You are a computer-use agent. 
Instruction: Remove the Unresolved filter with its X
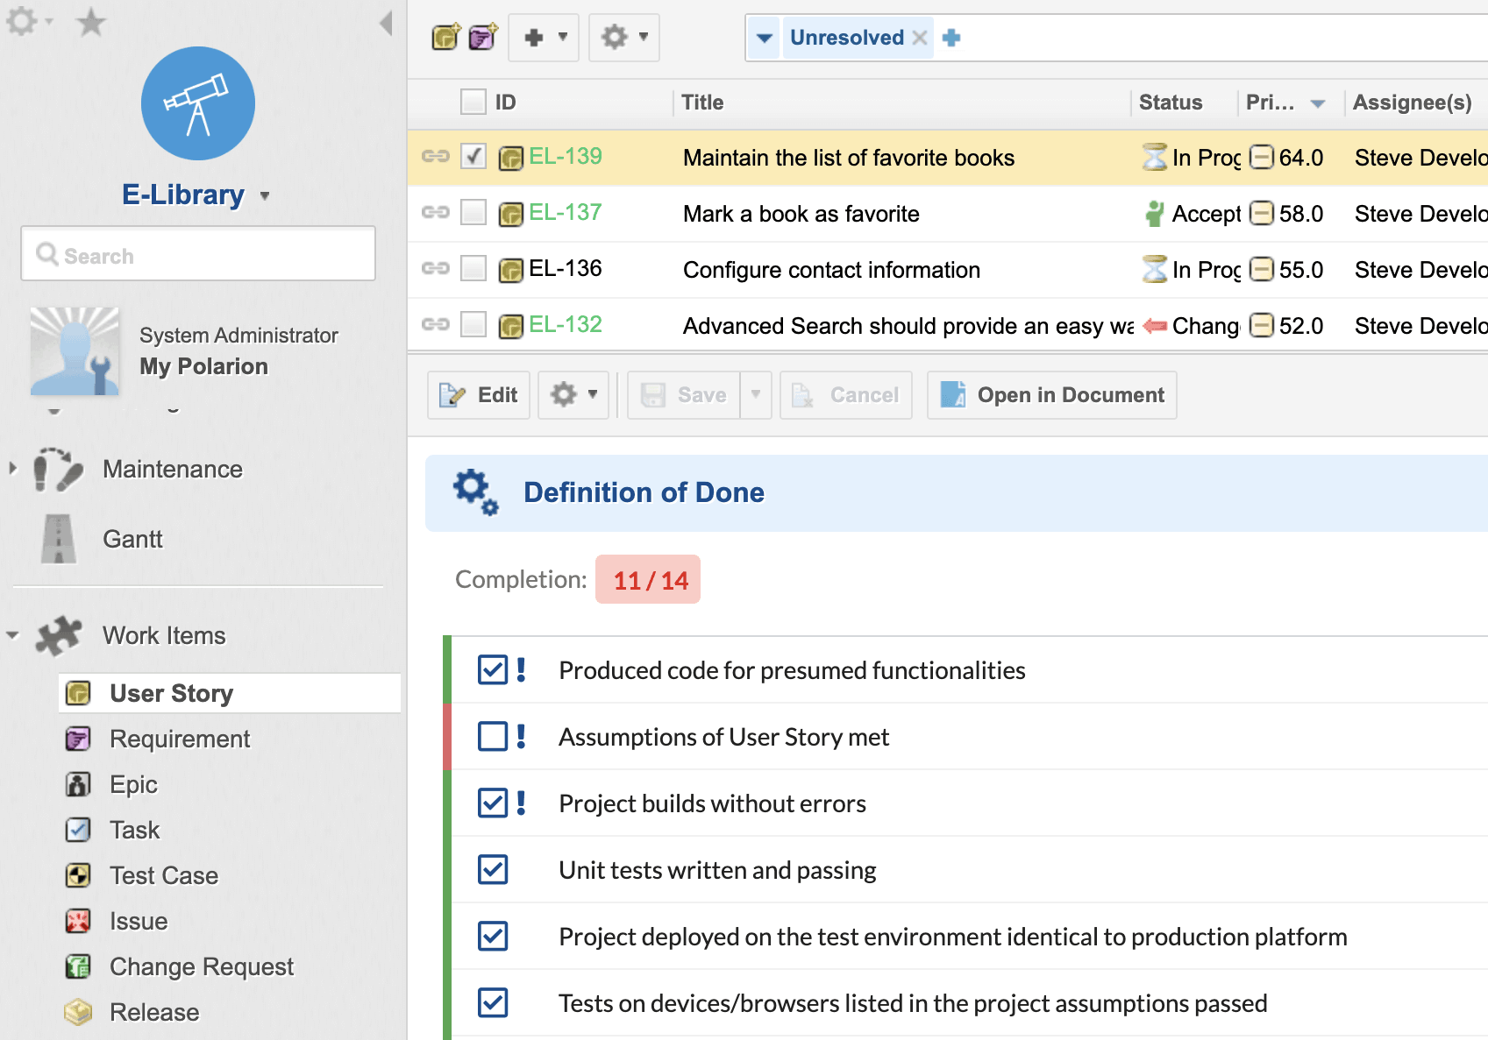pyautogui.click(x=920, y=38)
